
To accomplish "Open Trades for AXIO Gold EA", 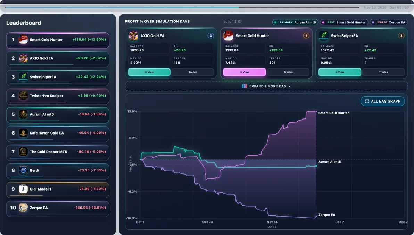I will click(193, 72).
